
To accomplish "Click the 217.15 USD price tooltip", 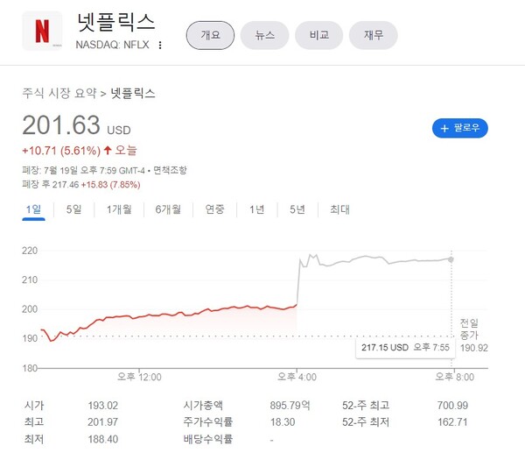I will click(403, 348).
